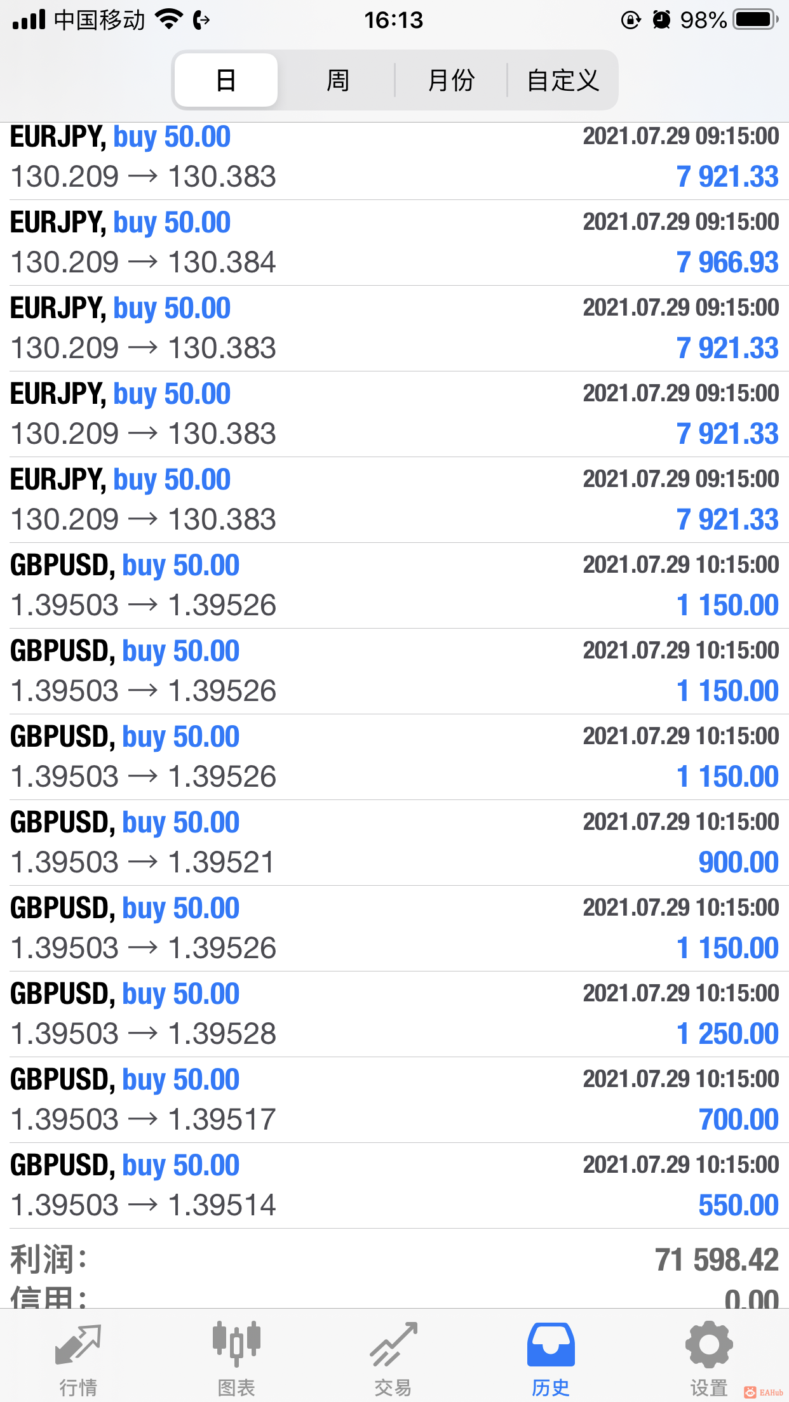This screenshot has height=1402, width=789.
Task: Choose the Custom (自定义) period segment
Action: coord(563,81)
